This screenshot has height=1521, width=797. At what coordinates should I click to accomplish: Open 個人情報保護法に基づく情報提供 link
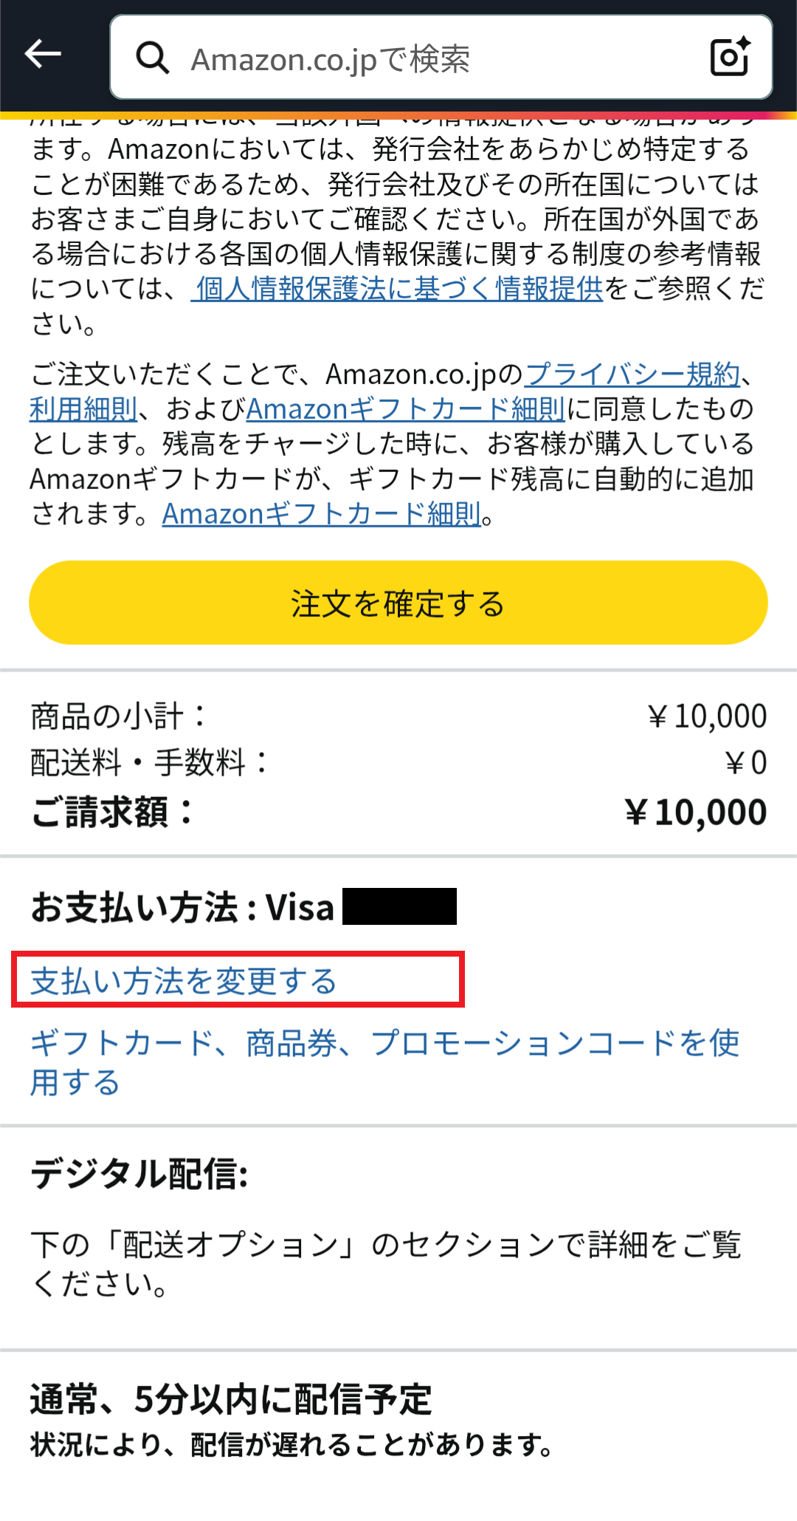click(398, 289)
